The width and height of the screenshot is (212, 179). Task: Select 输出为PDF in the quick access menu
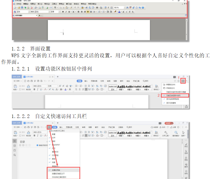pos(56,145)
